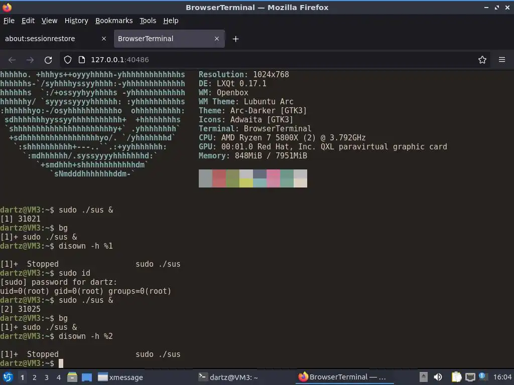
Task: Click the 'Icons: Adwaita [GTK3]' line
Action: point(246,119)
